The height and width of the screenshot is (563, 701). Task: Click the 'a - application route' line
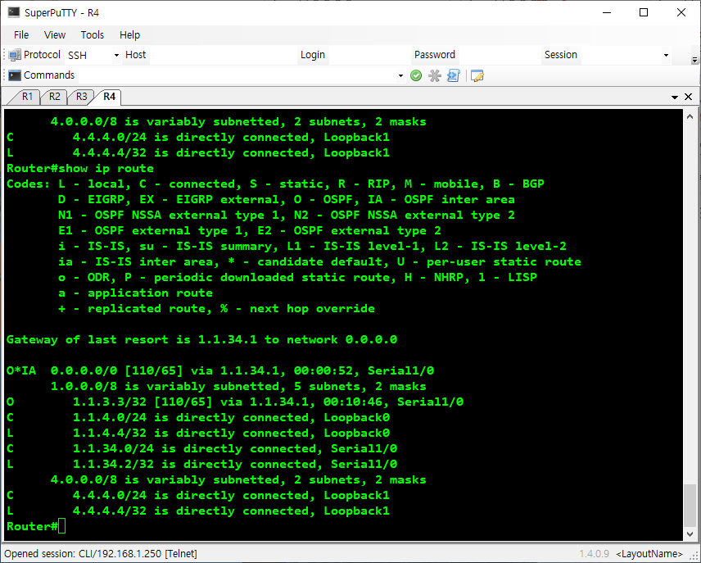pos(135,293)
